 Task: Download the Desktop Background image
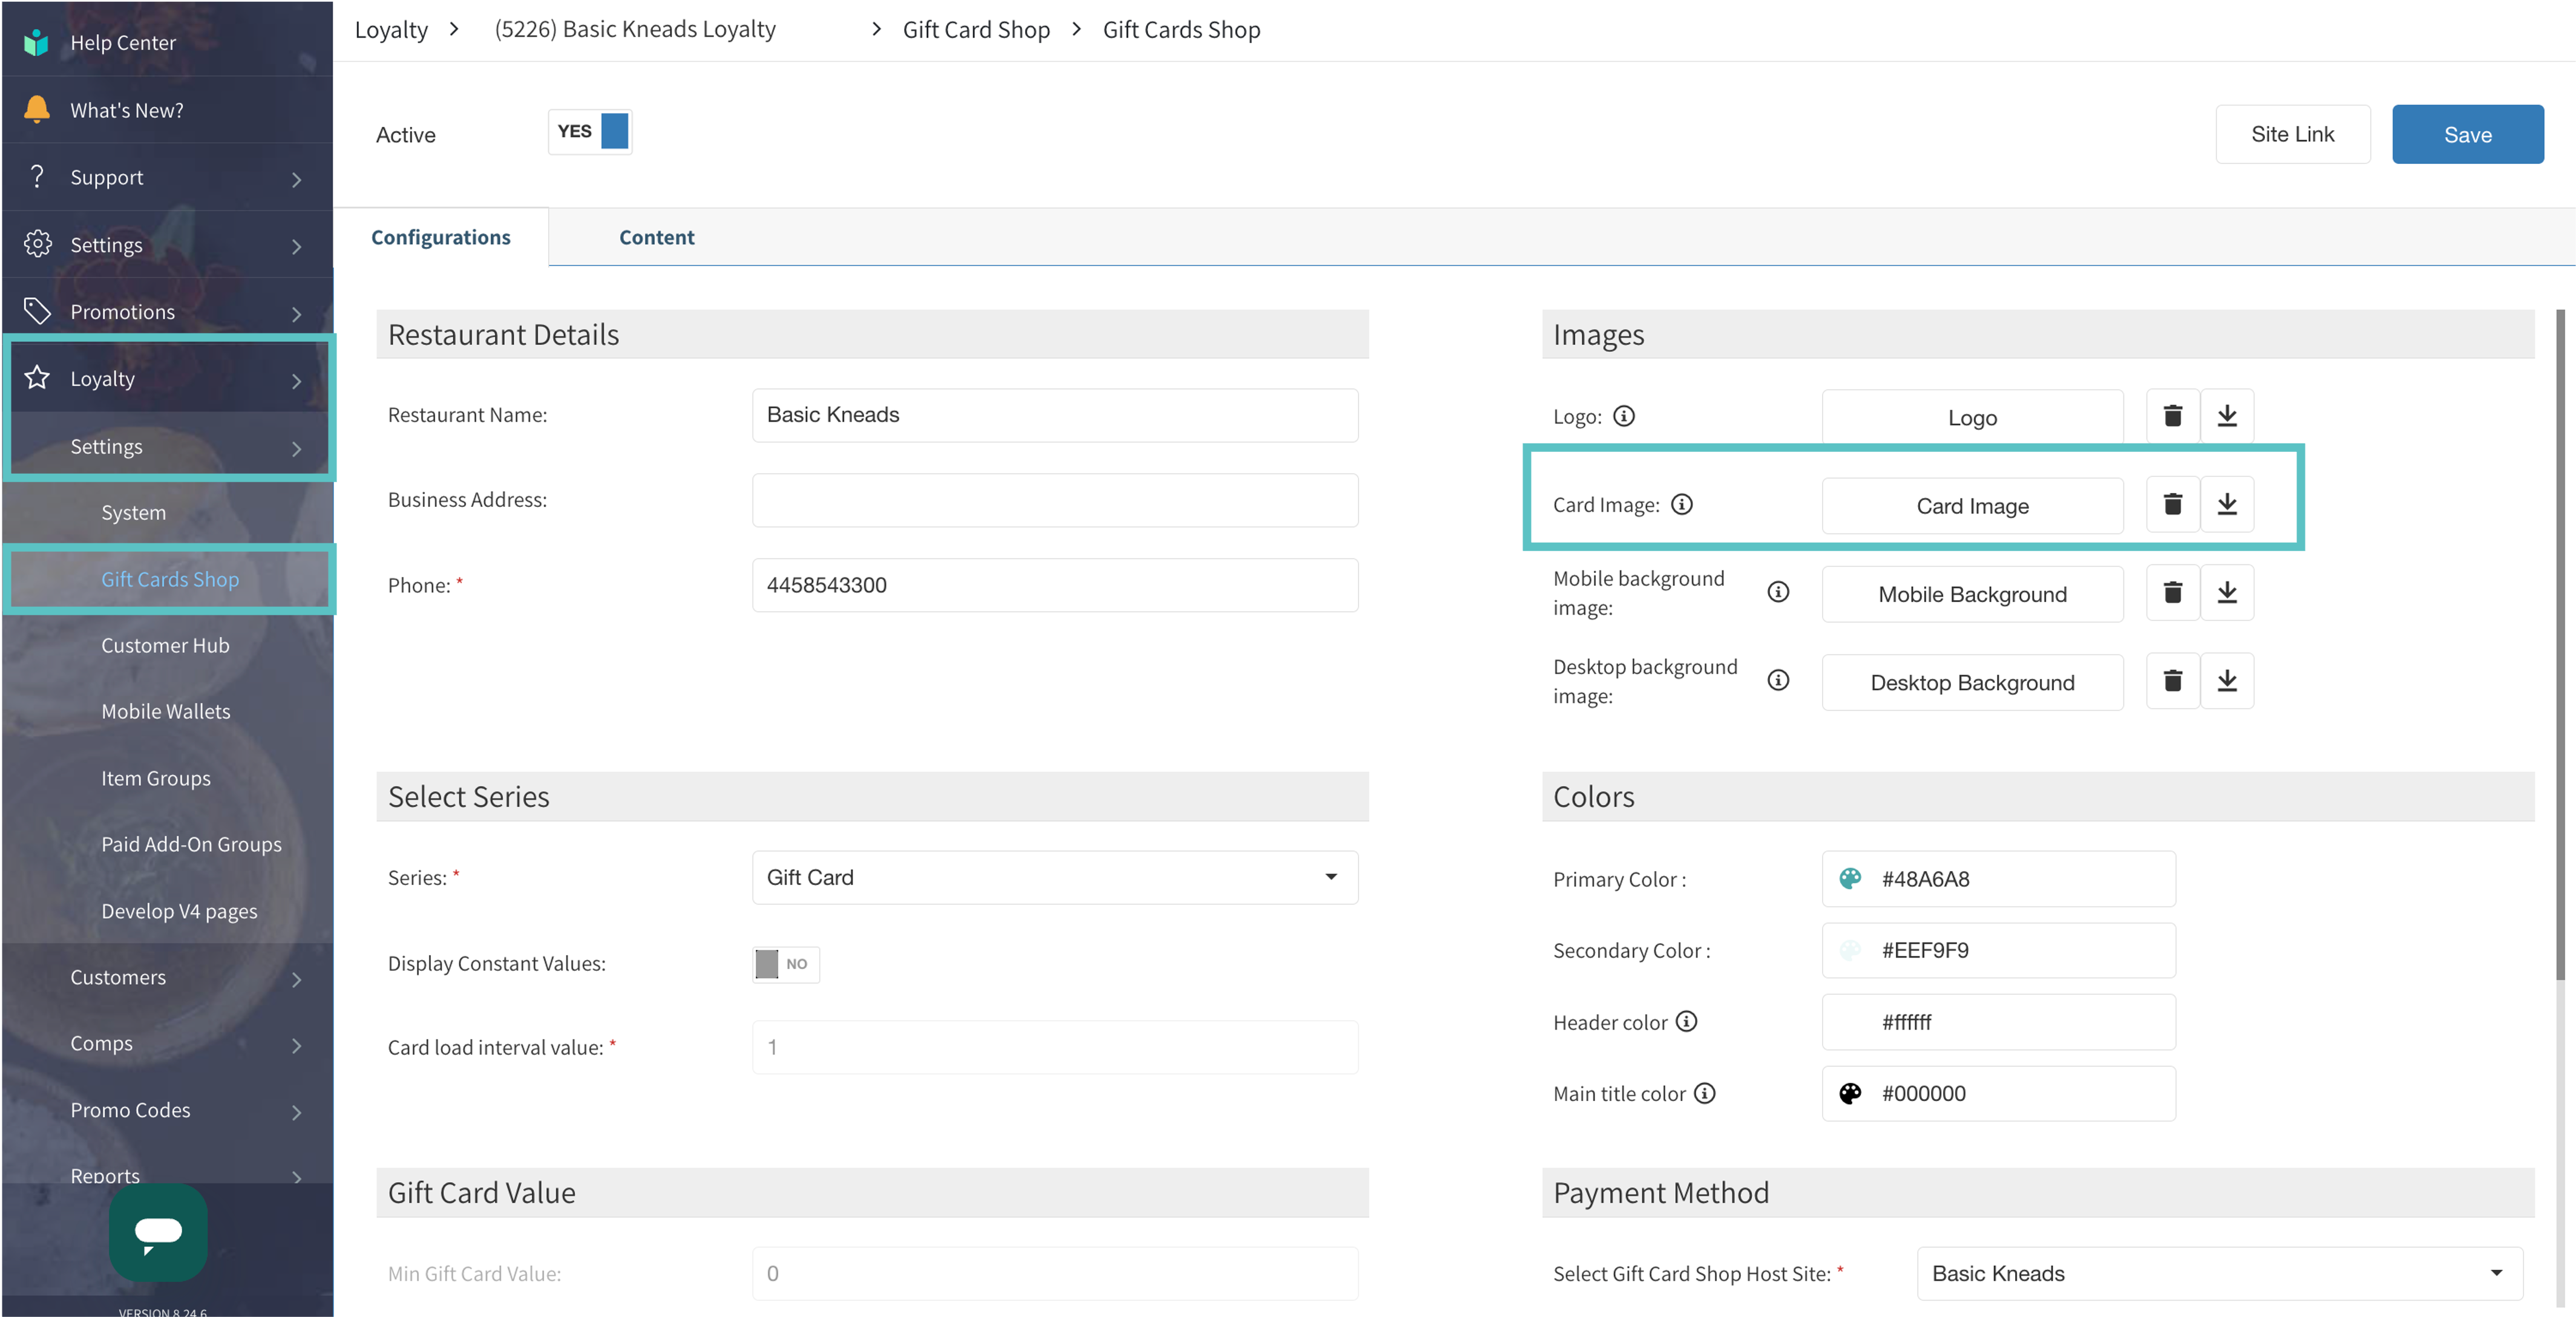point(2227,681)
